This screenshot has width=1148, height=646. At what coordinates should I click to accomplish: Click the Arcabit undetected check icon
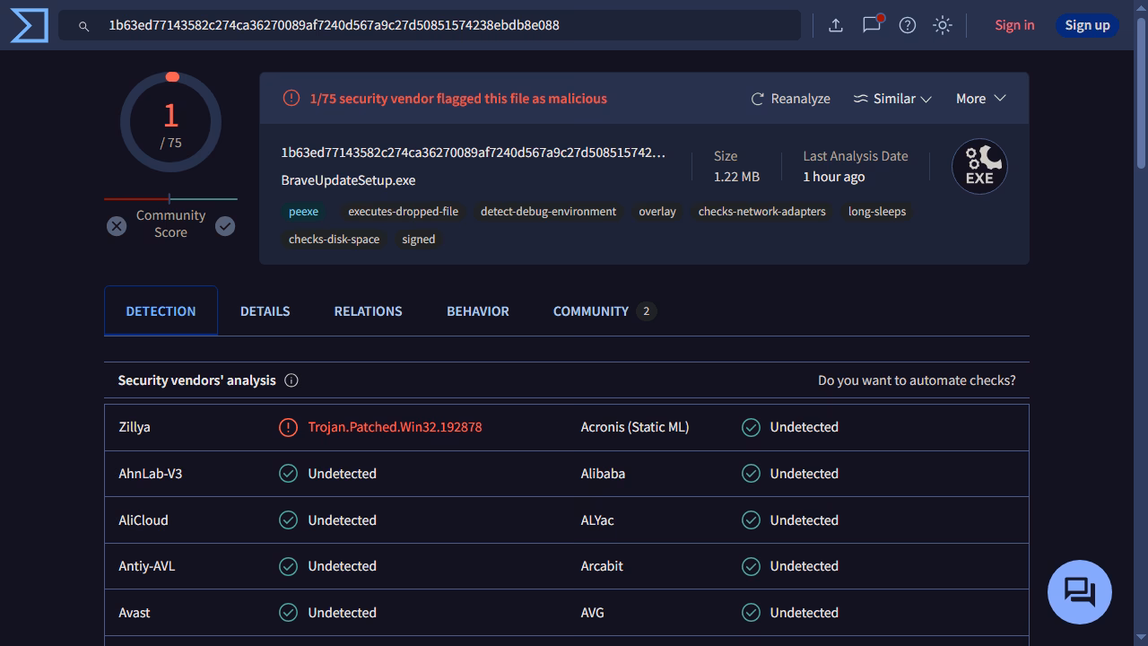[751, 566]
